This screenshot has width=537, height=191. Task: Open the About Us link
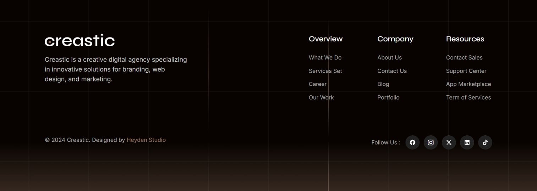[390, 57]
